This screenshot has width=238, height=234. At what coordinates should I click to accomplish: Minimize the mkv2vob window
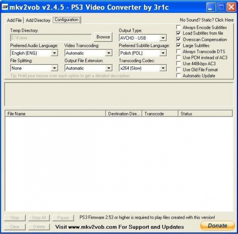[211, 7]
